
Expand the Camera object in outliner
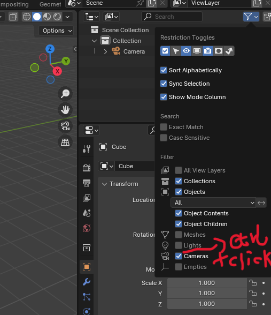(105, 51)
